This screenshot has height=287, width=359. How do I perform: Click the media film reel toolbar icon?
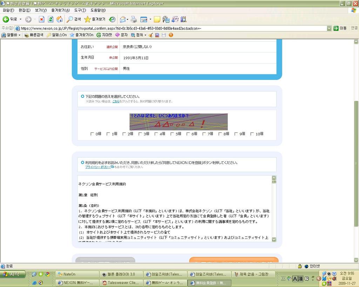(166, 20)
